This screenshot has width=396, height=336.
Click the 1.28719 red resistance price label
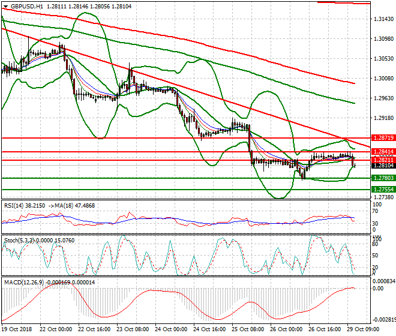pos(383,138)
